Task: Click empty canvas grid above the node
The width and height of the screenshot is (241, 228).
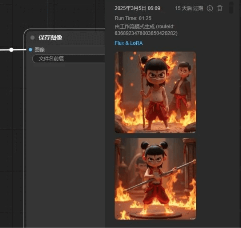Action: point(55,15)
